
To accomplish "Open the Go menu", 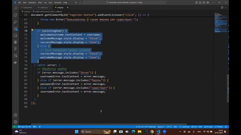I will pyautogui.click(x=45, y=3).
